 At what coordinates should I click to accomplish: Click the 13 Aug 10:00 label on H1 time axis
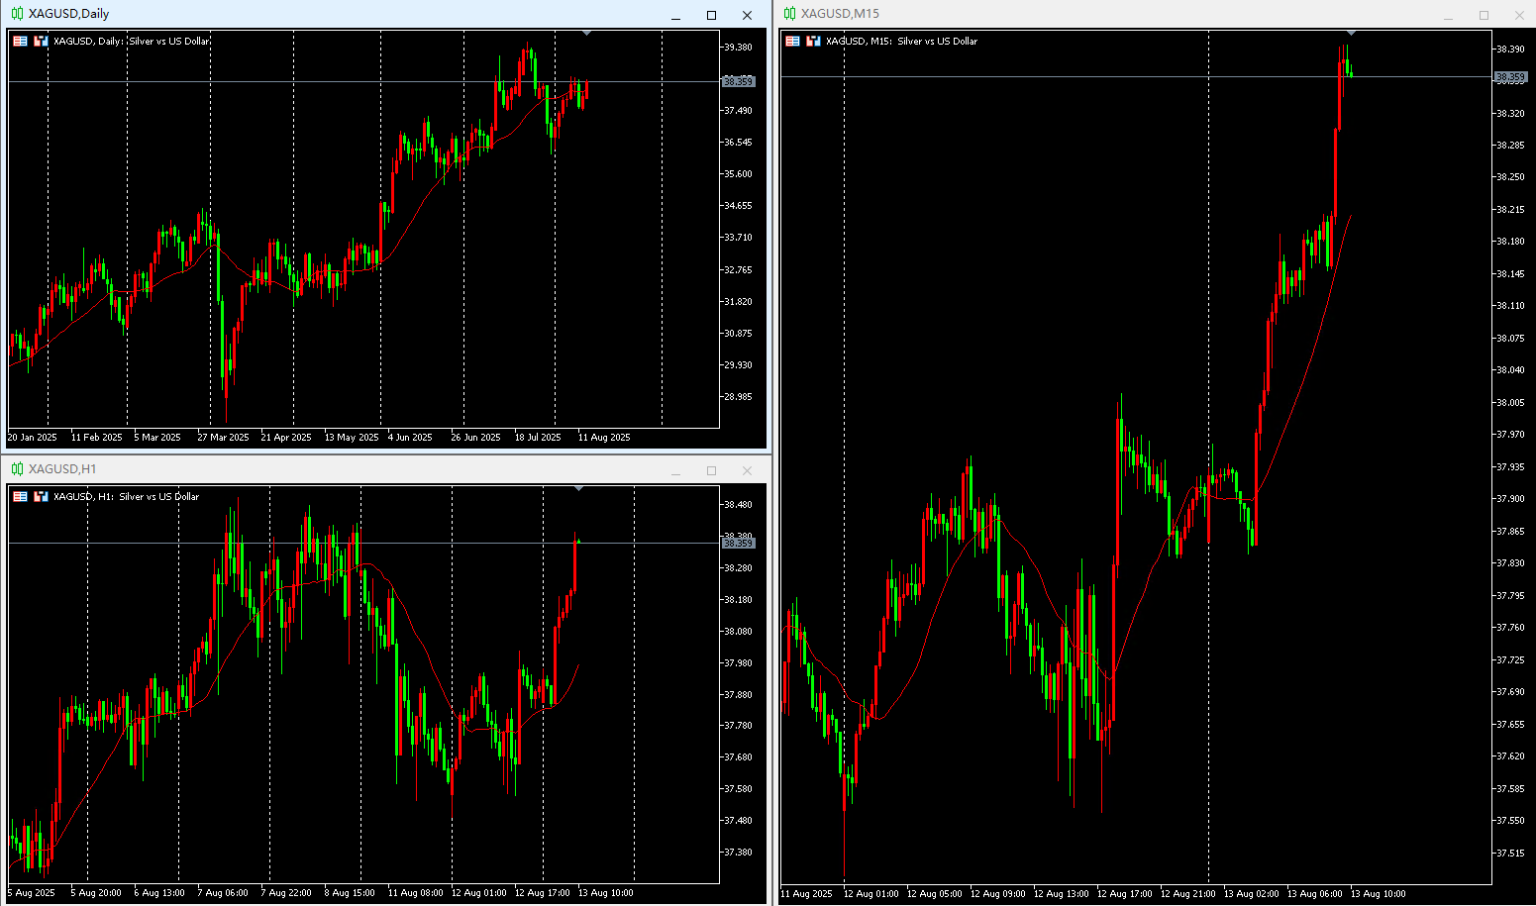point(606,892)
